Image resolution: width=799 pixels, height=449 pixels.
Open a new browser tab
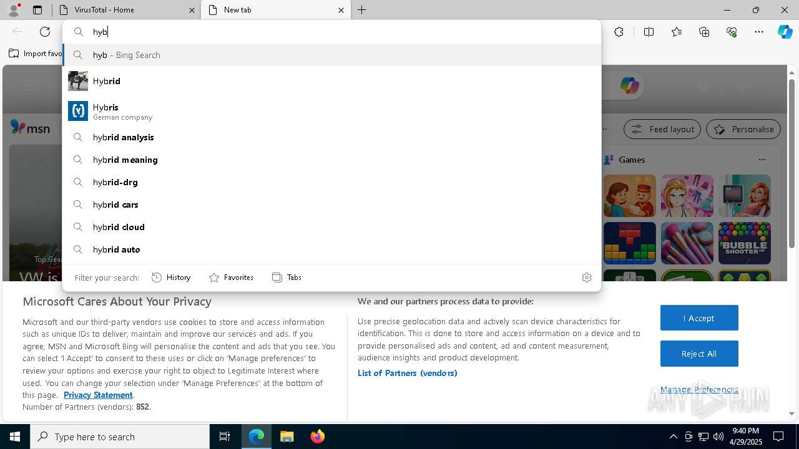(x=361, y=10)
